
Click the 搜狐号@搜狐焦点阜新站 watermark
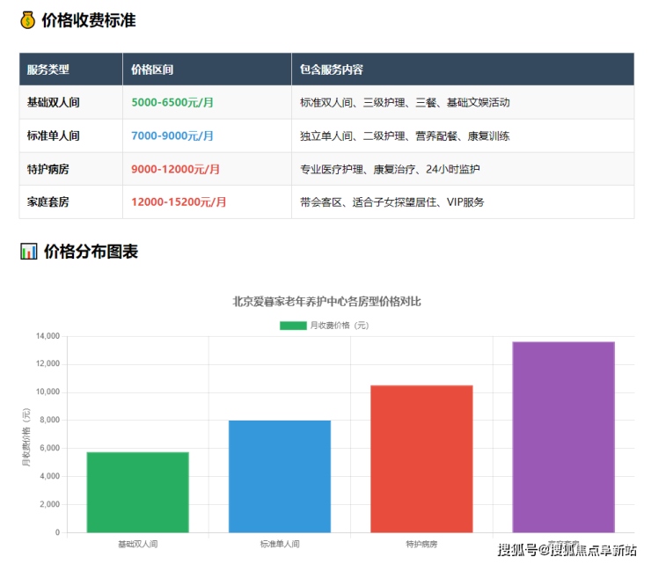567,551
